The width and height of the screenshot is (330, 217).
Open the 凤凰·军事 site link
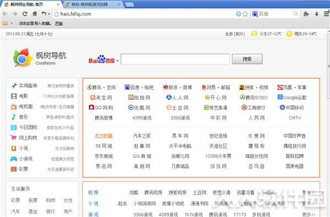[291, 87]
